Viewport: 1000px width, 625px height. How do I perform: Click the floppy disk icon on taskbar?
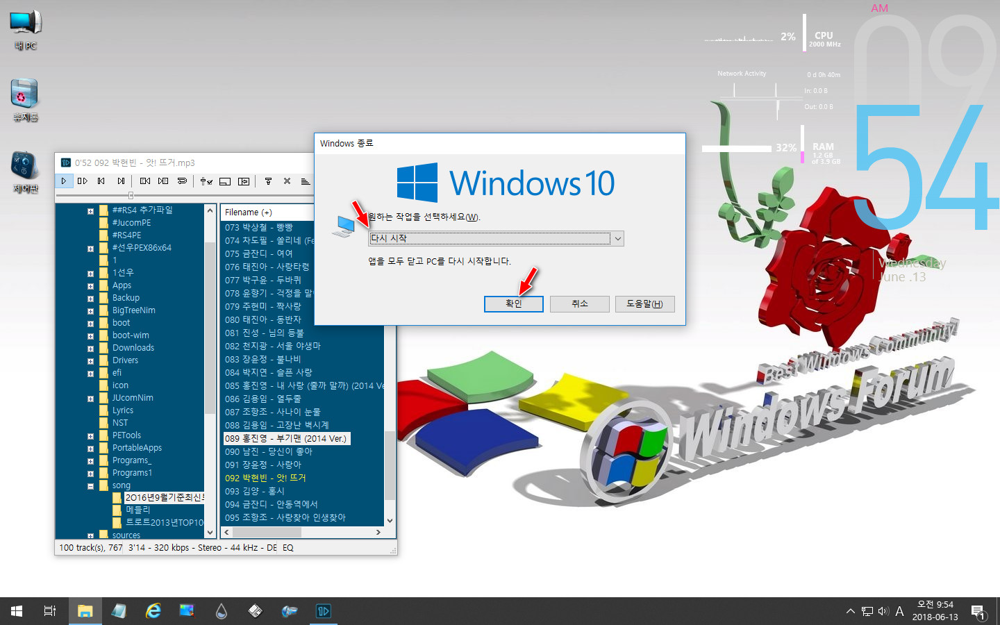(x=255, y=611)
